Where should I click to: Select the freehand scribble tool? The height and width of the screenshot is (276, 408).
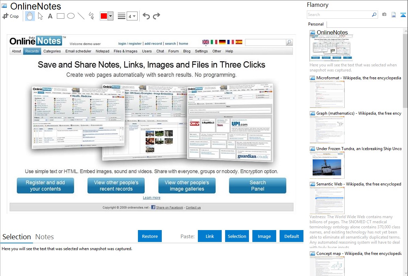coord(91,16)
